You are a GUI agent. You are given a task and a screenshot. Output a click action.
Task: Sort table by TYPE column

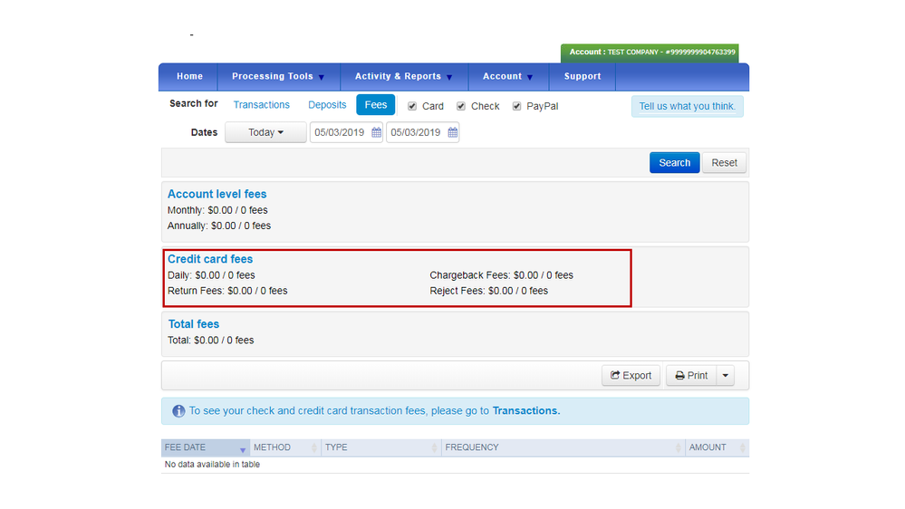380,447
